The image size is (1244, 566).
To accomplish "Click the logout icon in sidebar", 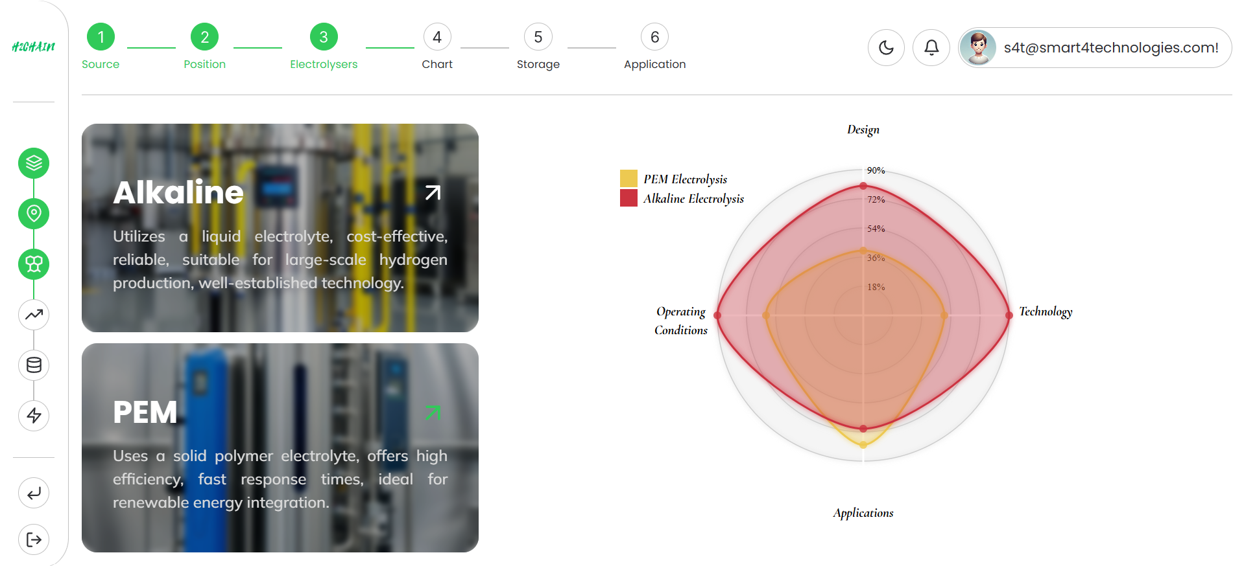I will click(x=34, y=539).
